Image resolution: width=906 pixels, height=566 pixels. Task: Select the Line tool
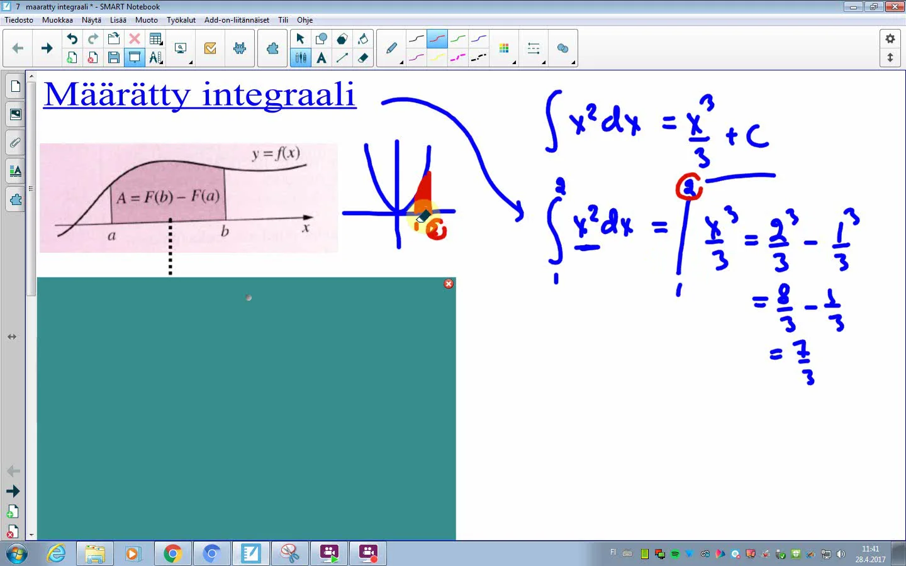click(342, 58)
